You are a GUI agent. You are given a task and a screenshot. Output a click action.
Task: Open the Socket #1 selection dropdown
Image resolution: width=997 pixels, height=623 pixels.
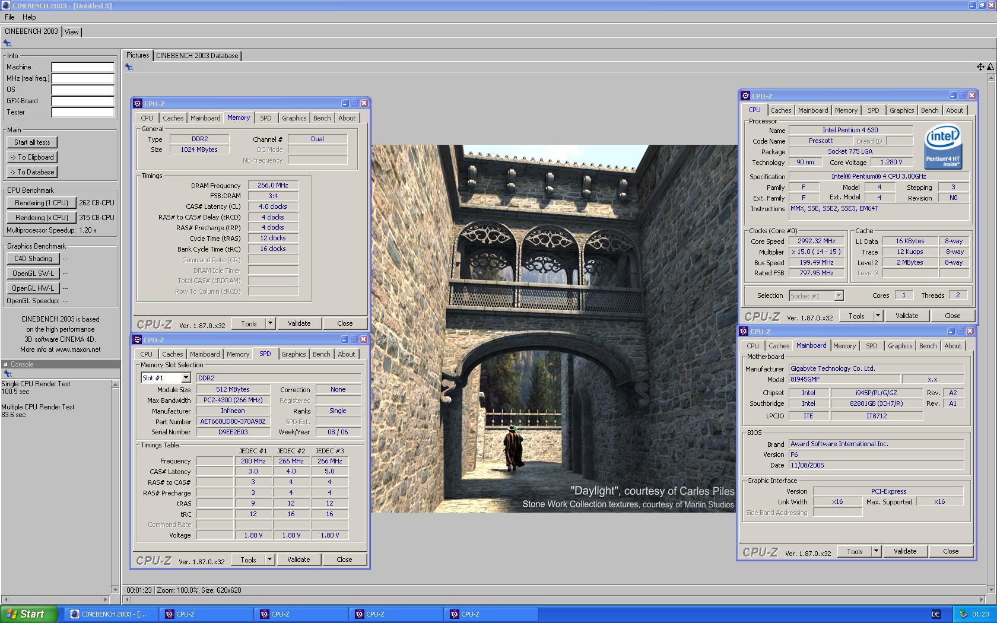(839, 295)
